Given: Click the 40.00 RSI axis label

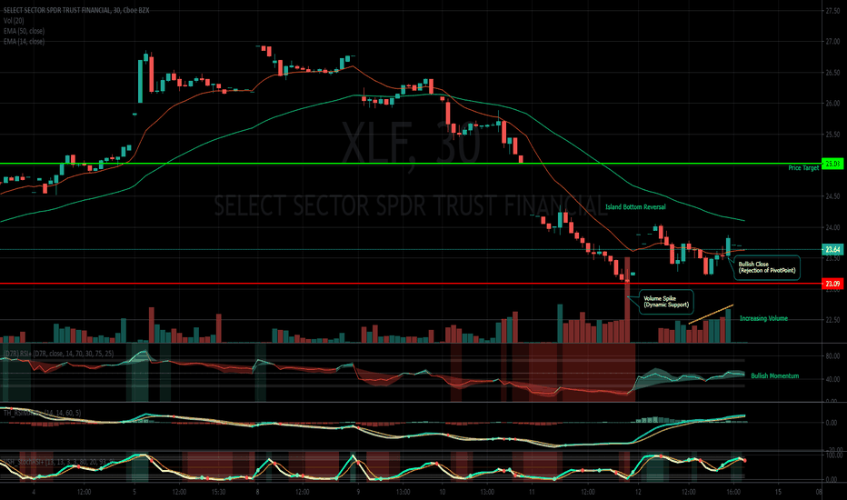Looking at the screenshot, I should click(x=832, y=379).
